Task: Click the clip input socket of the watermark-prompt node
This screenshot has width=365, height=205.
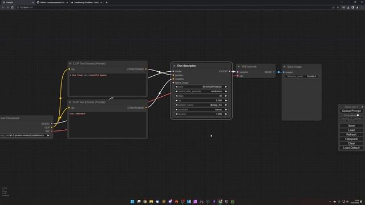Action: (69, 108)
